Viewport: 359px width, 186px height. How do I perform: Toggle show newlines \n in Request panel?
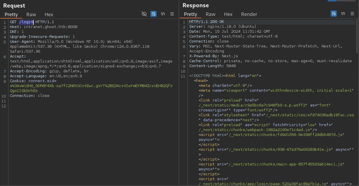163,14
